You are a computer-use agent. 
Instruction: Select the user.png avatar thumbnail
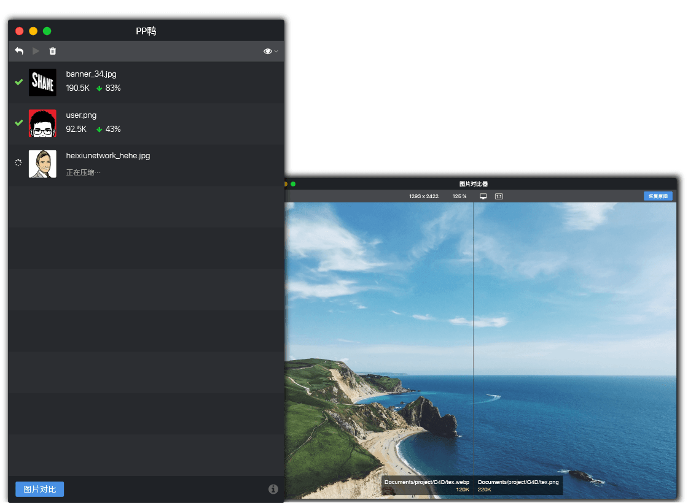pyautogui.click(x=42, y=123)
